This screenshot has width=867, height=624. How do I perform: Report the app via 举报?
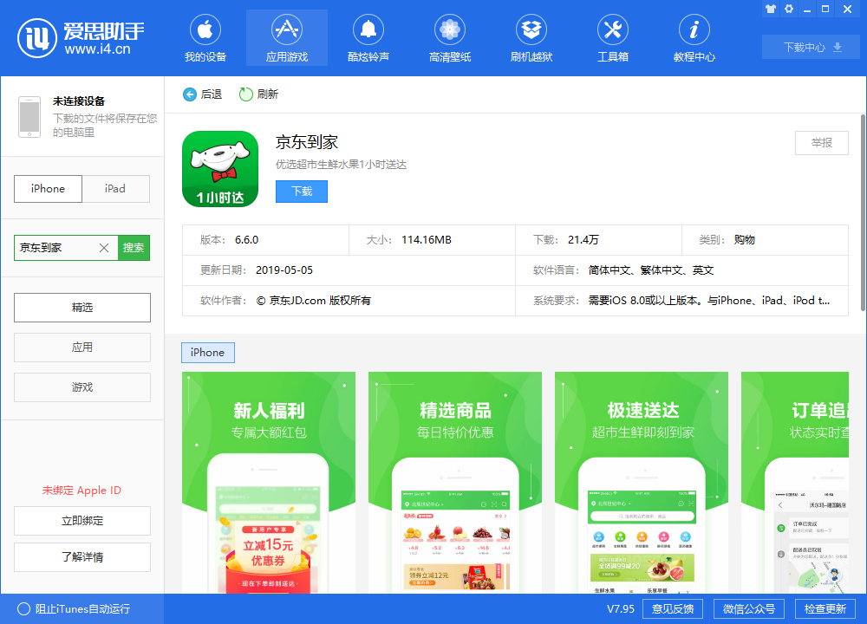(821, 144)
